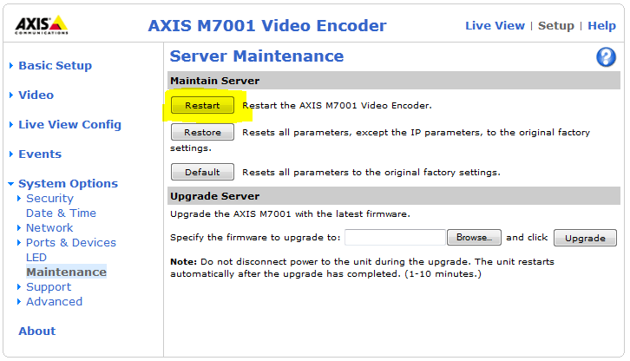The image size is (630, 361).
Task: Open Ports & Devices submenu
Action: pyautogui.click(x=70, y=242)
